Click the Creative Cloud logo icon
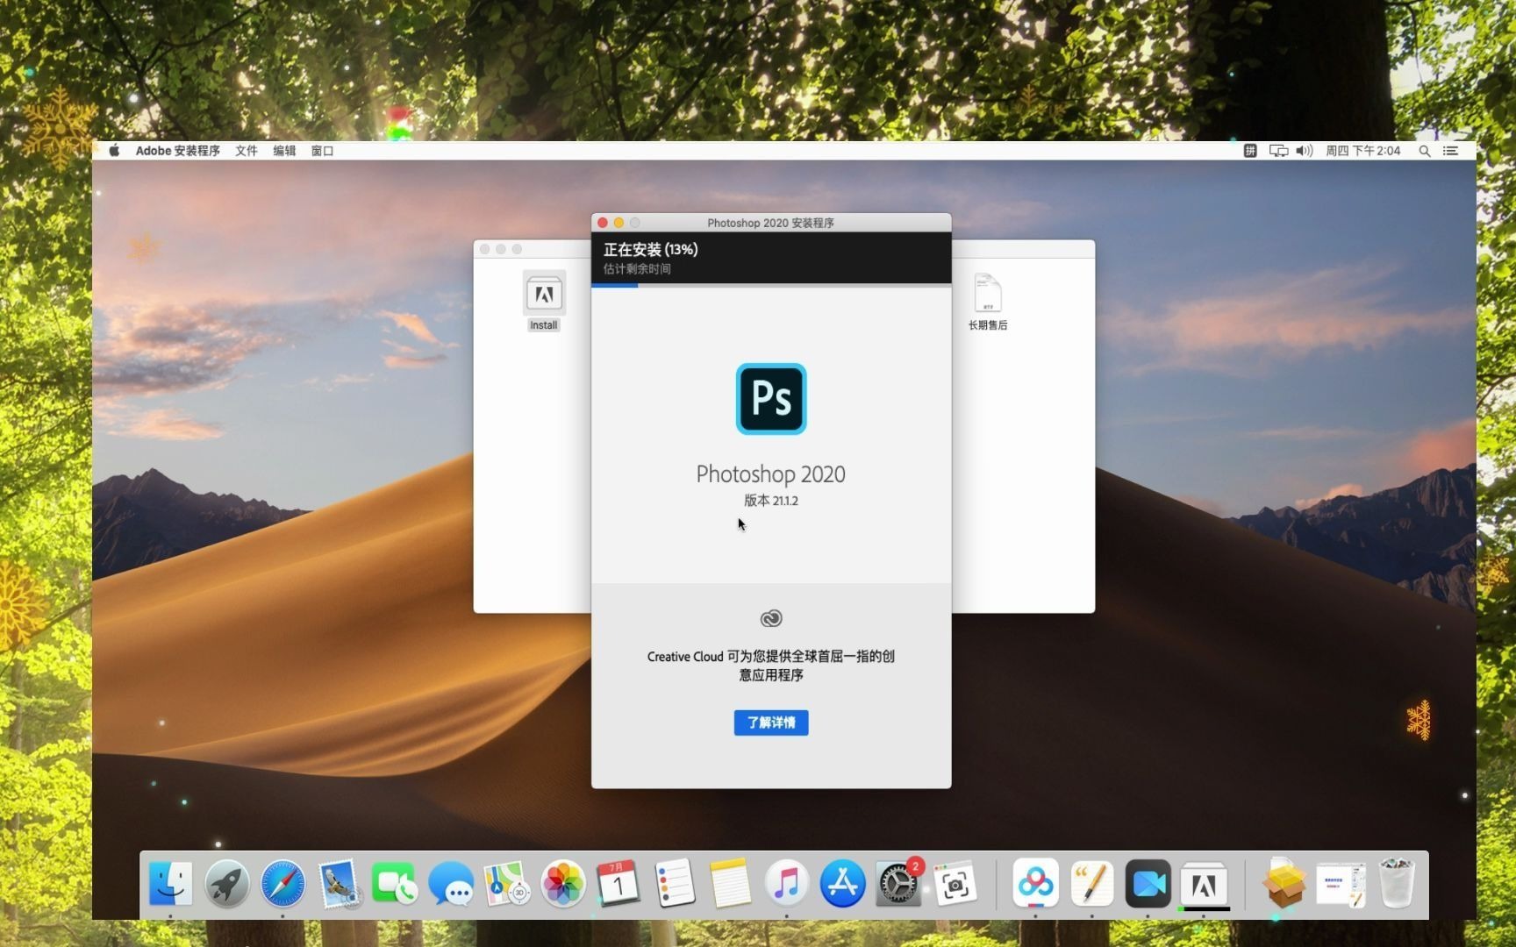 pos(770,619)
